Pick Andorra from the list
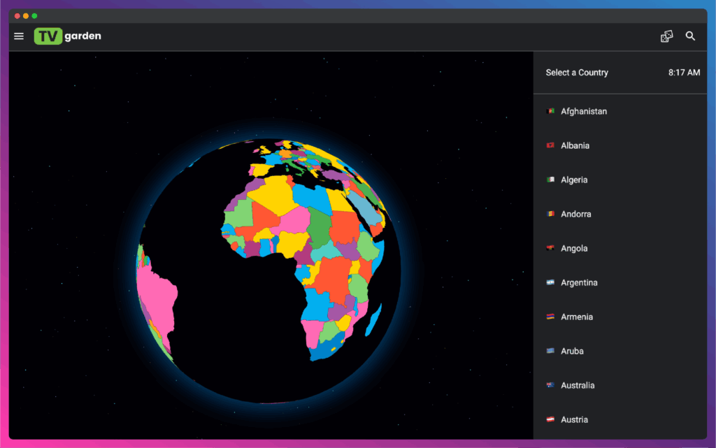The width and height of the screenshot is (716, 448). click(620, 214)
